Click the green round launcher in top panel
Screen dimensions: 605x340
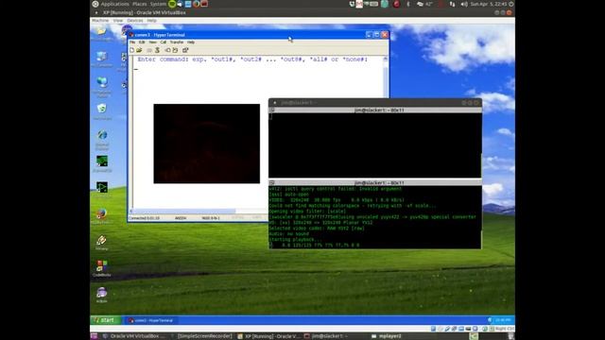(172, 4)
